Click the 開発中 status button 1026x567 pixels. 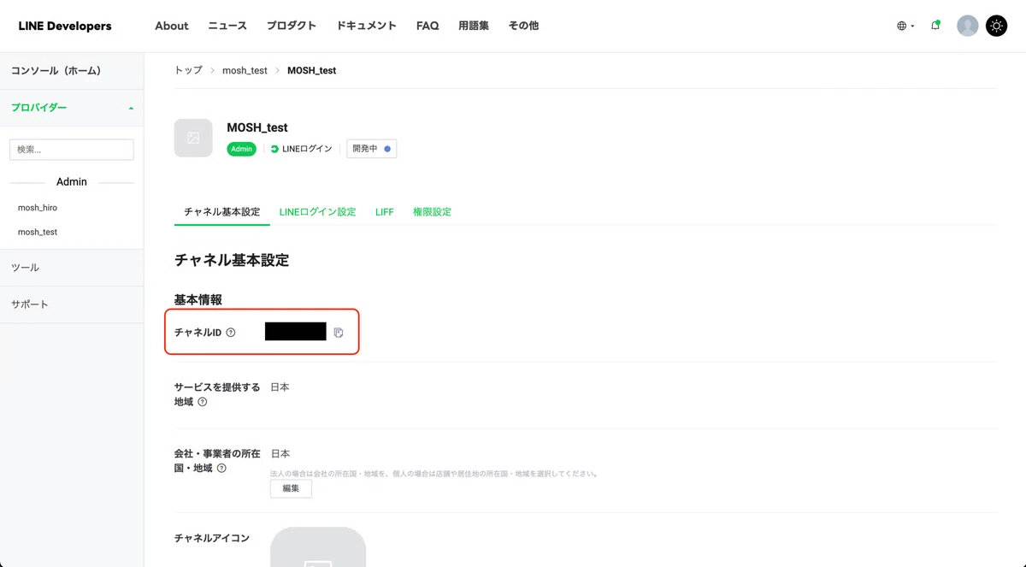pos(372,149)
